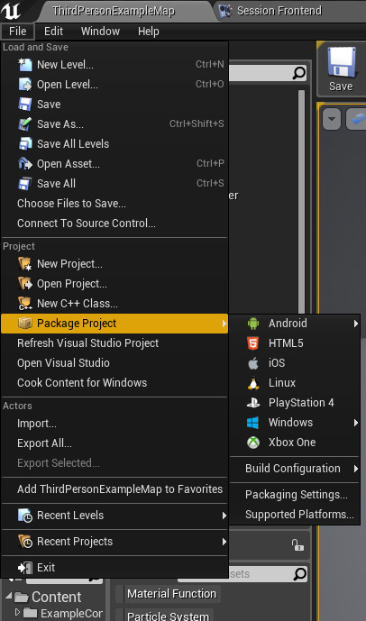Click the vertical scrollbar behind the menu
The image size is (366, 621).
point(302,202)
